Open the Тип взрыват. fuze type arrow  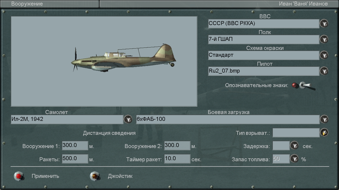pos(324,132)
